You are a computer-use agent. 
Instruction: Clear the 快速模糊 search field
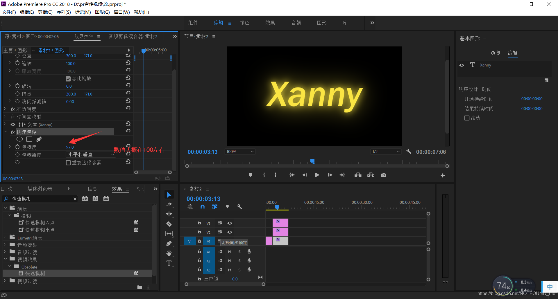75,199
